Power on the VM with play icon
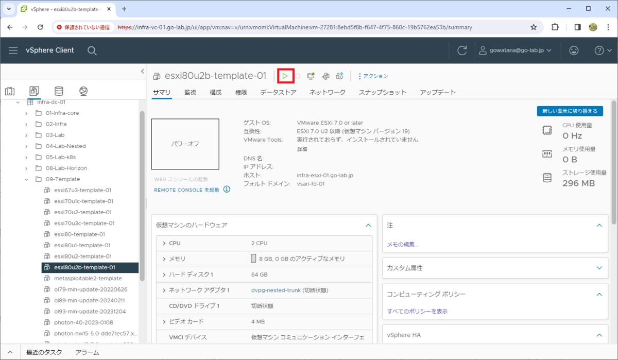This screenshot has height=360, width=618. click(x=285, y=76)
